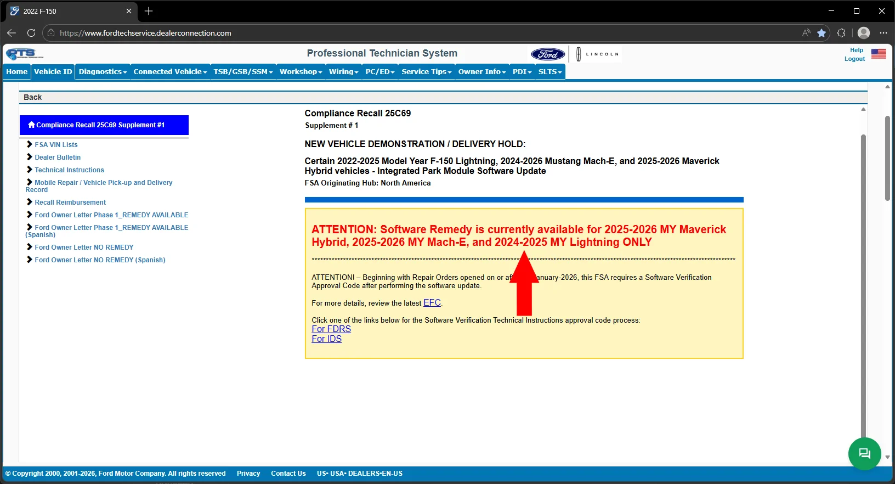Viewport: 895px width, 484px height.
Task: Open Recall Reimbursement link
Action: click(x=70, y=202)
